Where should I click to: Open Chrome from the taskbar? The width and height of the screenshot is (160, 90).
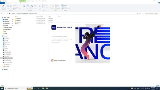[43, 88]
